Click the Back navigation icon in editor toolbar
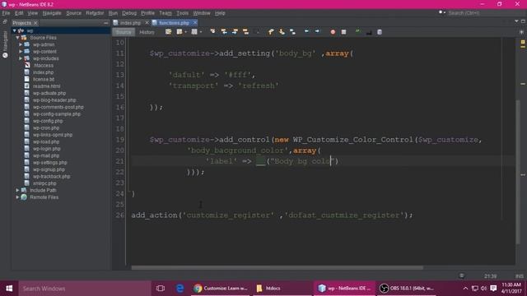Viewport: 527px width, 296px height. pos(180,32)
